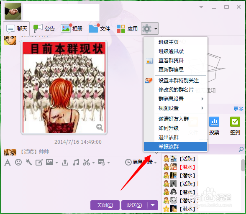Viewport: 246px width, 214px height.
Task: Choose 查看群资料 in the menu
Action: 175,61
